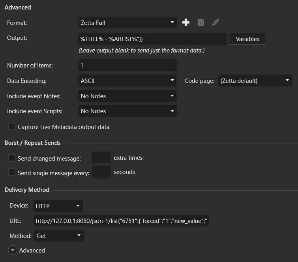Expand the Advanced section under Delivery Method
Screen dimensions: 298x262
(x=13, y=250)
